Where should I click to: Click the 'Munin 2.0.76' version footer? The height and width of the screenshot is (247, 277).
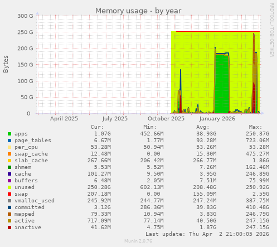(138, 241)
